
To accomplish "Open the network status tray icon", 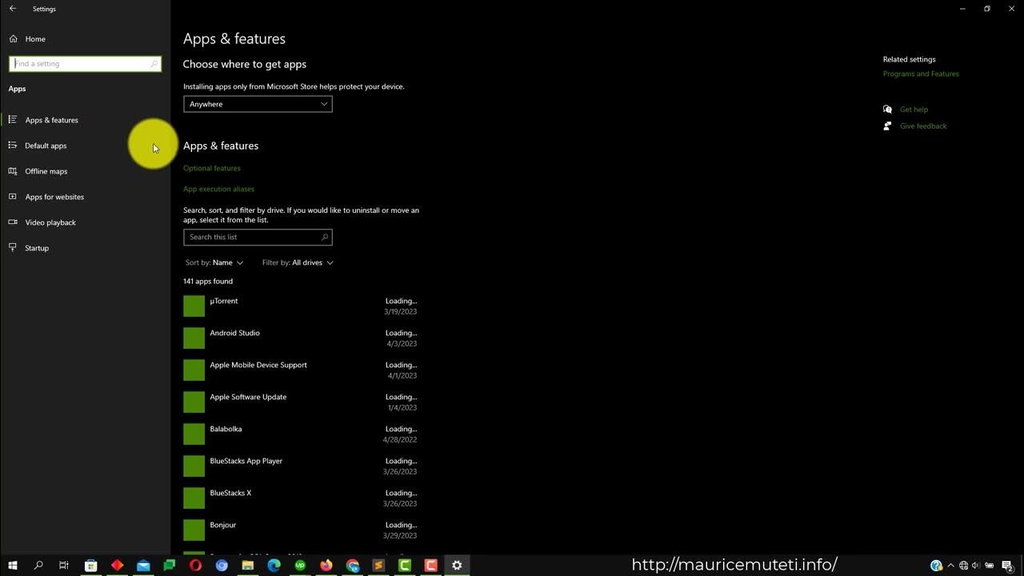I will (x=963, y=566).
